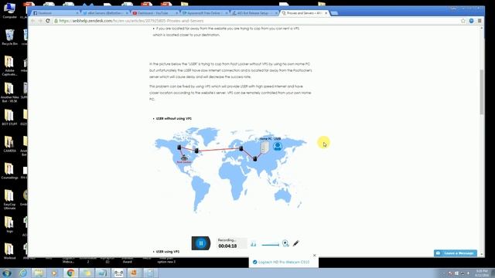Switch to the AIO Bot Release Setup tab
The height and width of the screenshot is (278, 495).
click(x=254, y=13)
